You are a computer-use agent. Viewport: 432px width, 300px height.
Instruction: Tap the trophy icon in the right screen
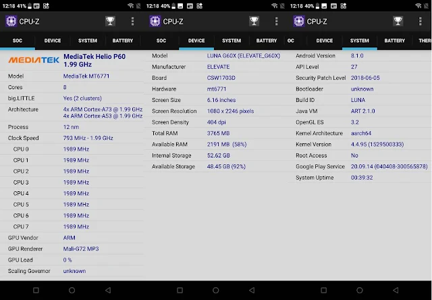[x=398, y=21]
